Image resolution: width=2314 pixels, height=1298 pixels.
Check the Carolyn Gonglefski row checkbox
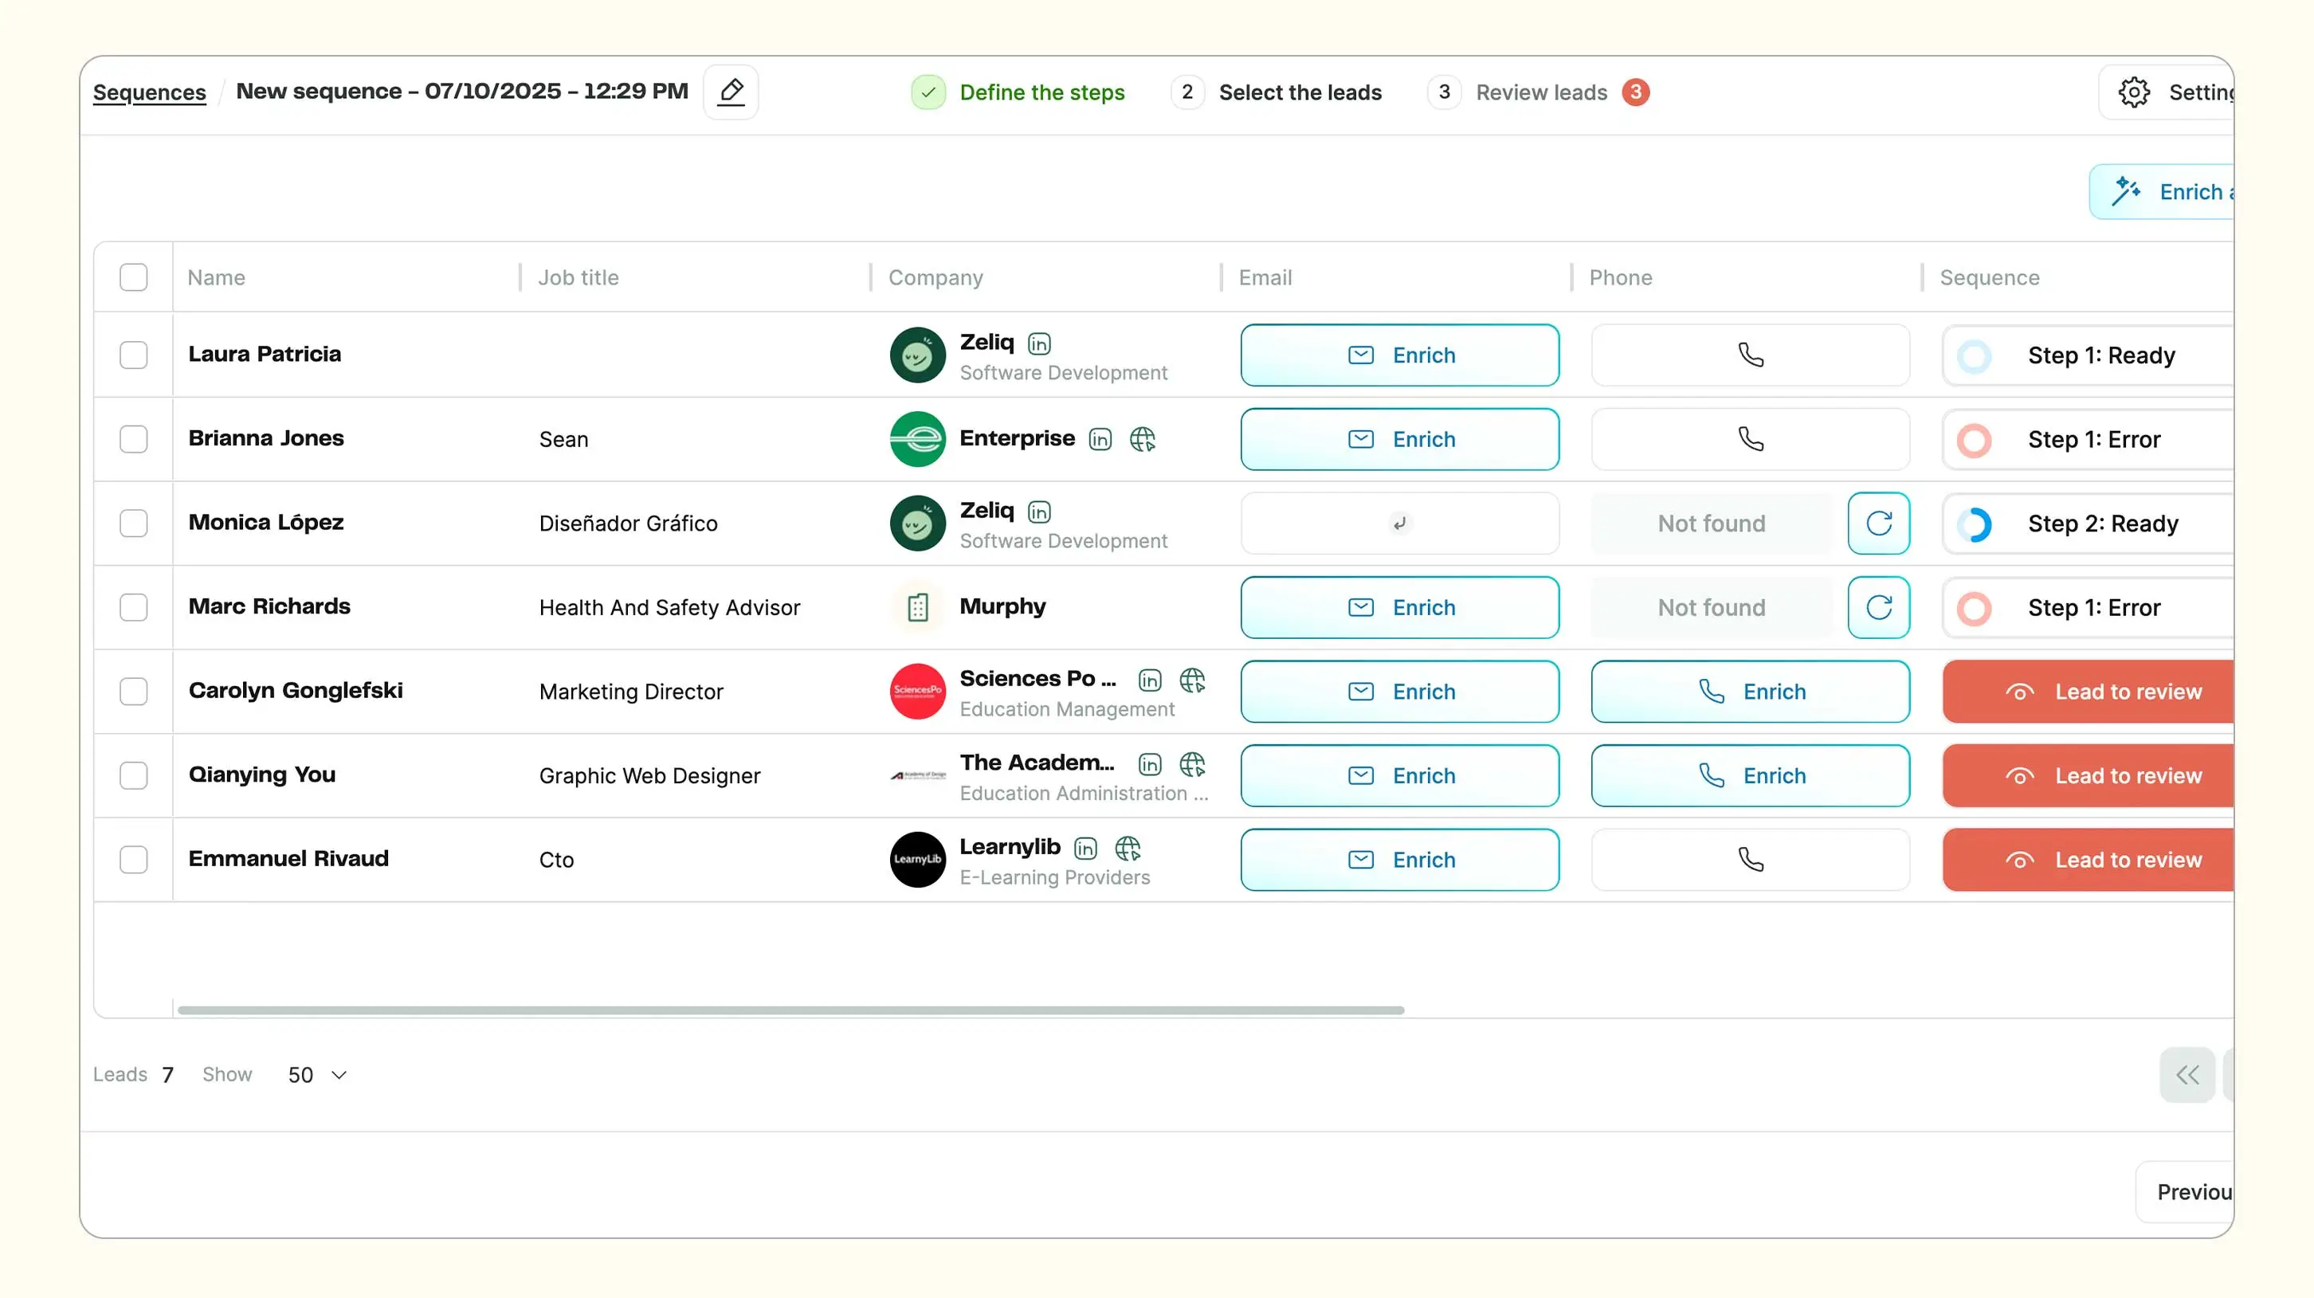pyautogui.click(x=133, y=691)
